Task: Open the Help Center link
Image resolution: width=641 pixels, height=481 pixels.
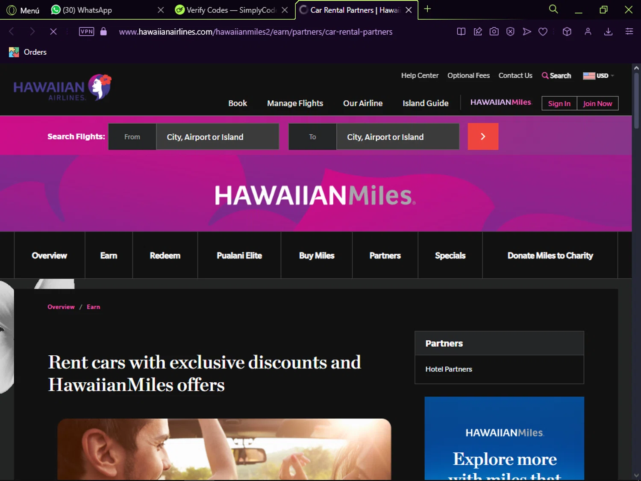Action: 420,76
